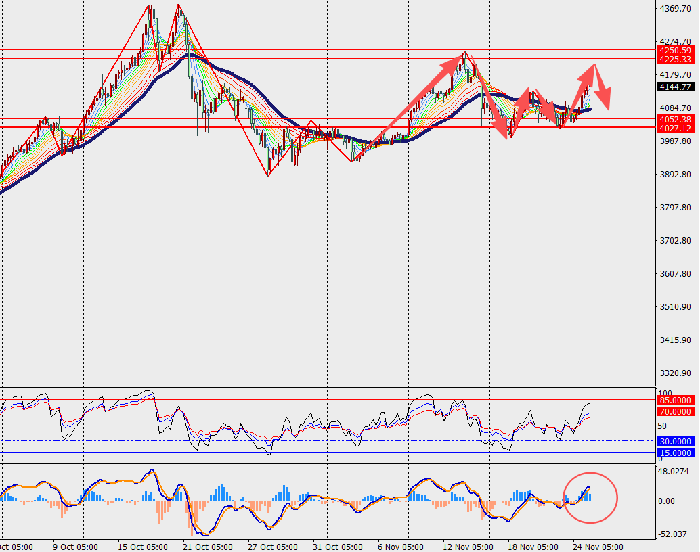The width and height of the screenshot is (700, 552).
Task: Click the 70.0000 red indicator label
Action: pos(675,411)
